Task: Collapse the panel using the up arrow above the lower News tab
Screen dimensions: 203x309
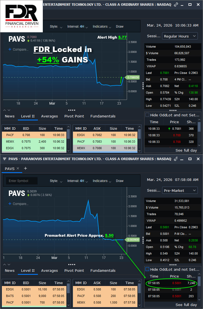Action: [5, 264]
